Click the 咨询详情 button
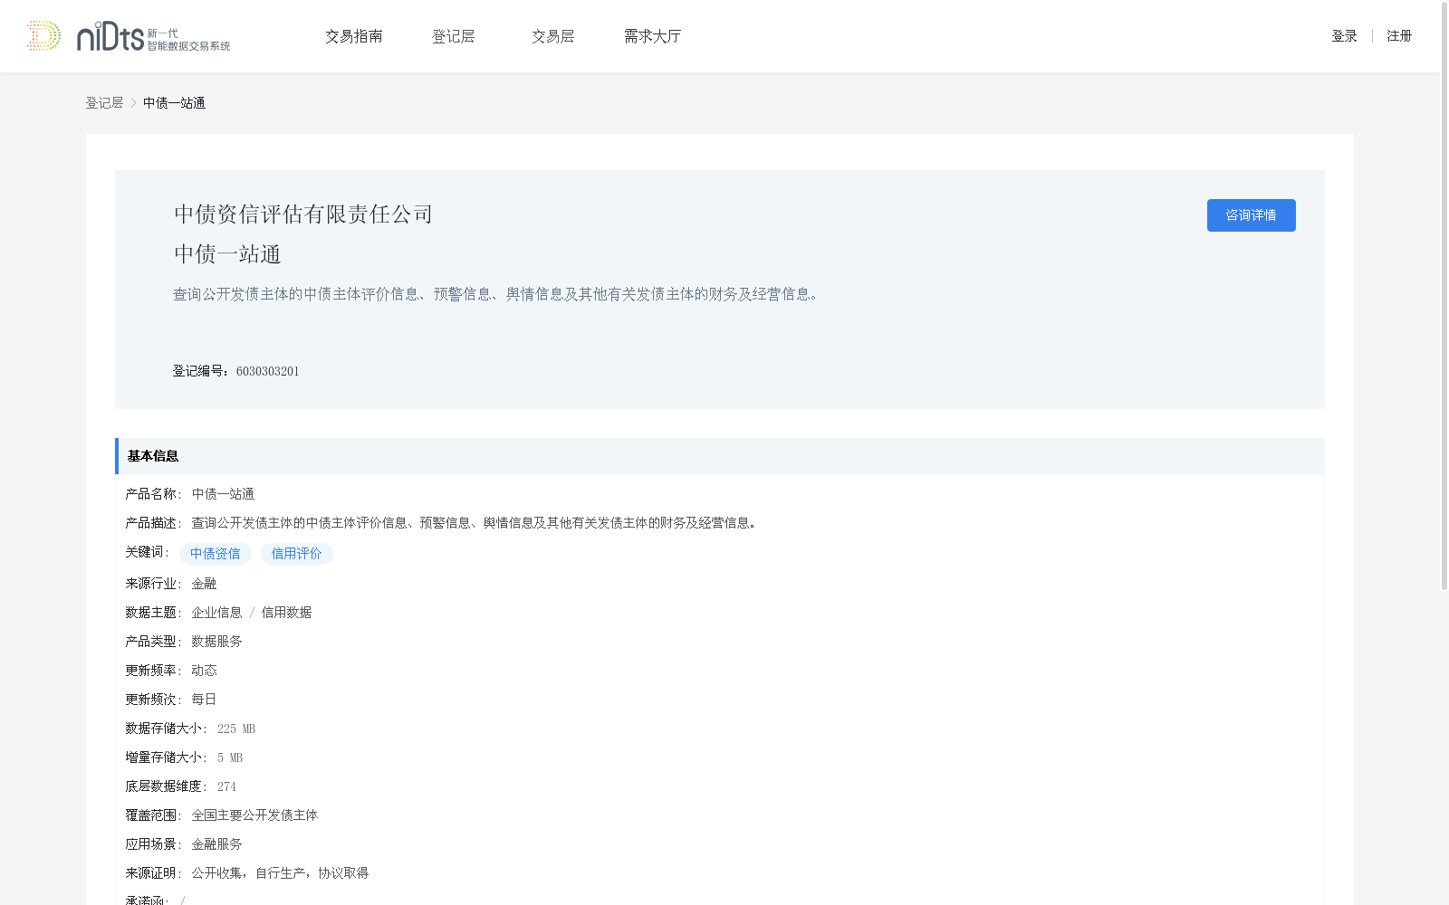This screenshot has height=905, width=1449. pyautogui.click(x=1251, y=215)
